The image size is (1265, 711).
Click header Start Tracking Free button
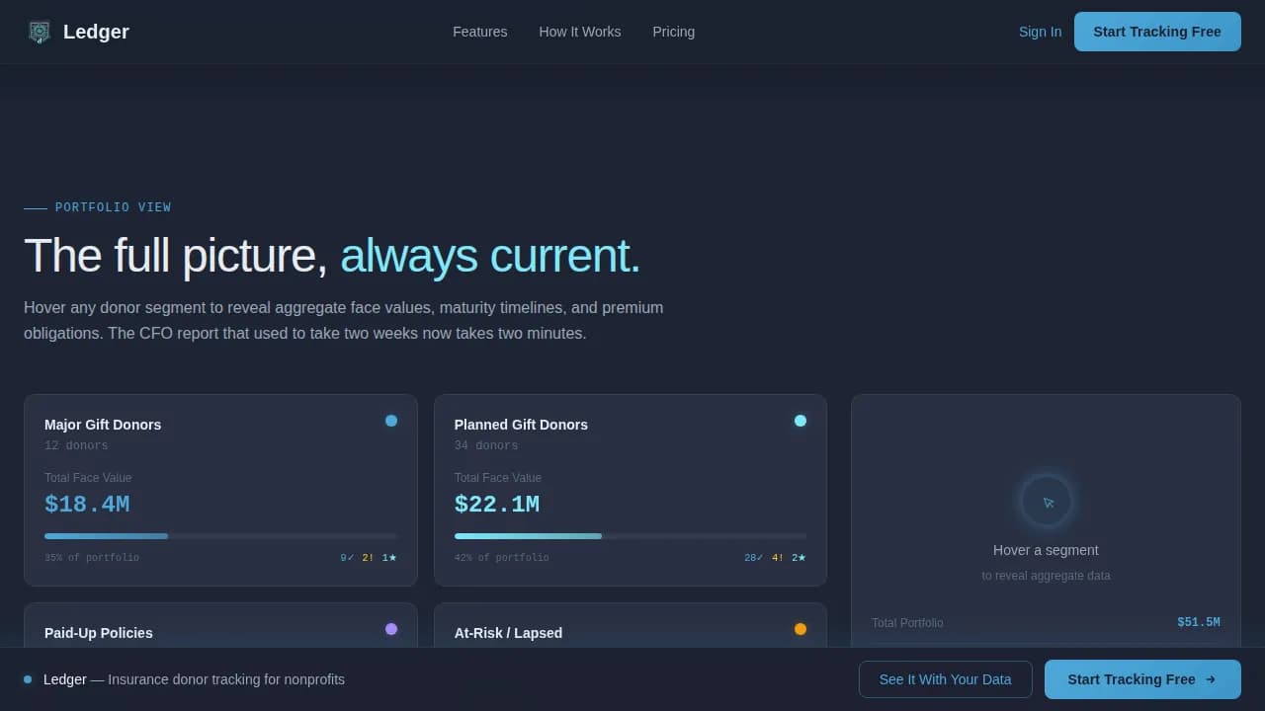[x=1157, y=32]
